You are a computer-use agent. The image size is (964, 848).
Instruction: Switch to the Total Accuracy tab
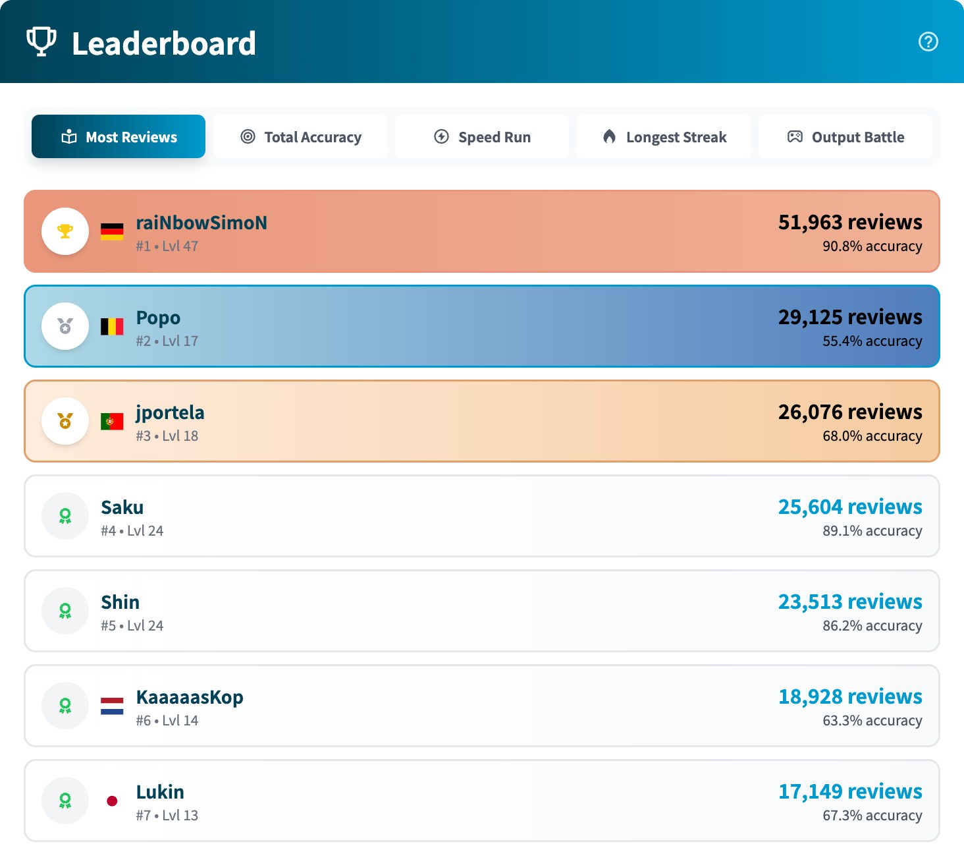[300, 136]
